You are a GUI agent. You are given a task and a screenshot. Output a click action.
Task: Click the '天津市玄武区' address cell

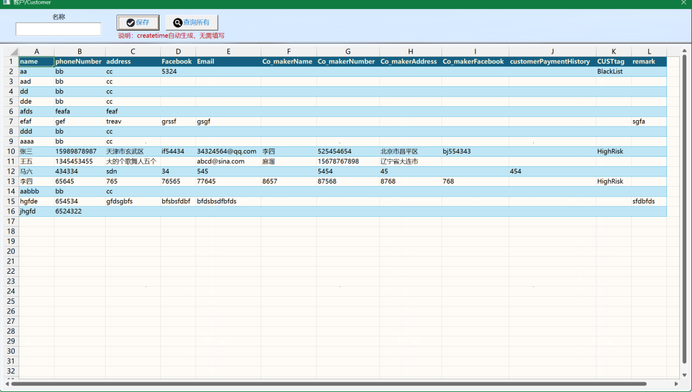point(133,151)
